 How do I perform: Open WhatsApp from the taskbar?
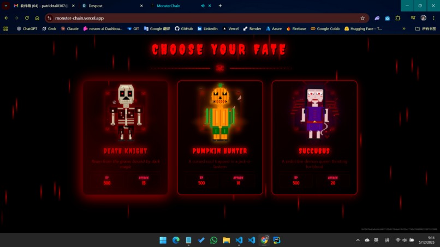point(214,240)
